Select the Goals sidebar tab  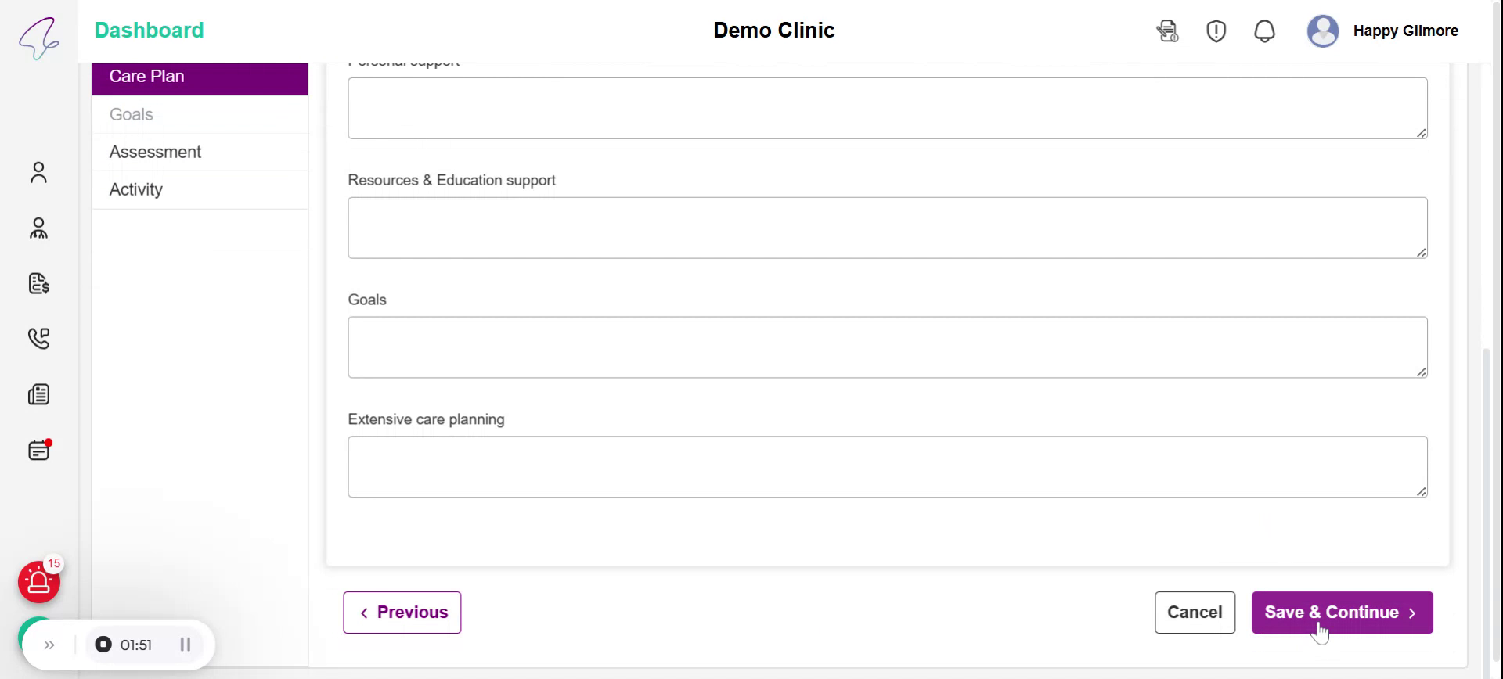click(132, 114)
